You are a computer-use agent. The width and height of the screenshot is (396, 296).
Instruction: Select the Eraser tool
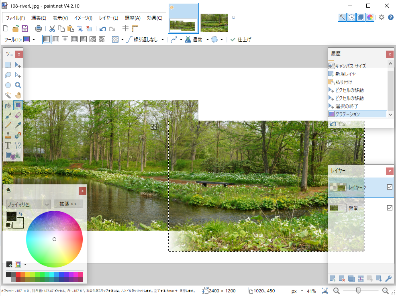(18, 115)
